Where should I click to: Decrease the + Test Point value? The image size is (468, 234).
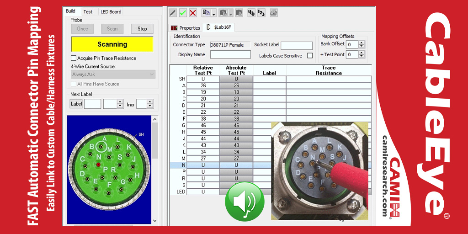[x=361, y=57]
